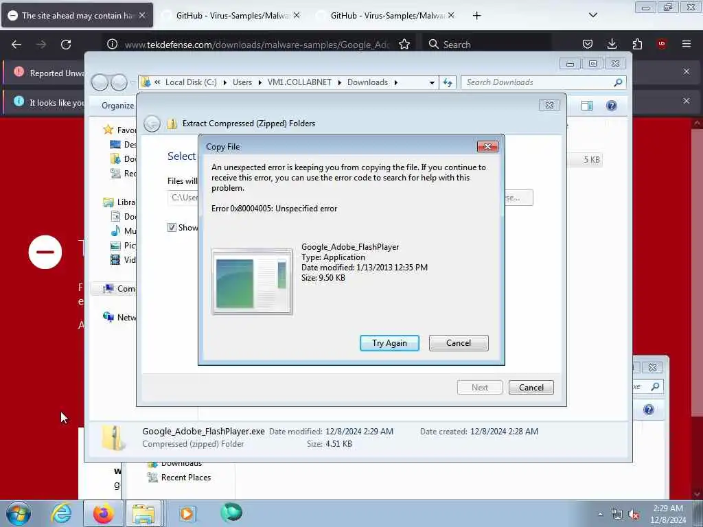Click the Firefox back arrow
Screen dimensions: 703x527
16,45
